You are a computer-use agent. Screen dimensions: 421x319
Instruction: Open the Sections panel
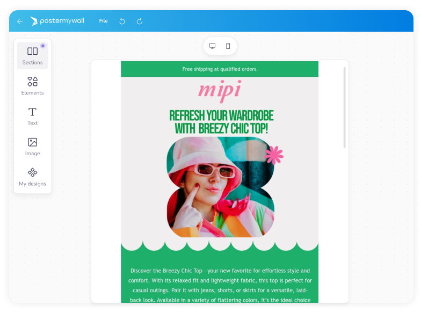32,55
